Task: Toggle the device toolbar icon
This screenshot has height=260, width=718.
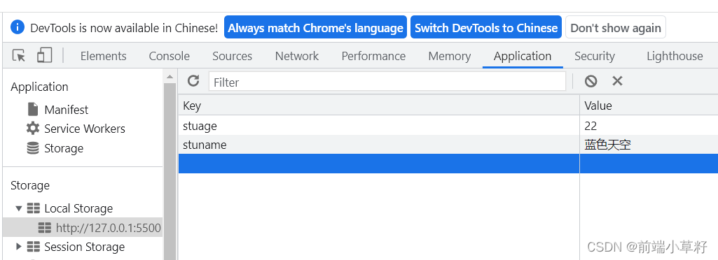Action: (x=44, y=55)
